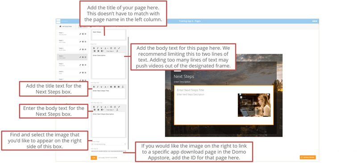Toggle Bold in Body Text toolbar
This screenshot has height=163, width=357.
pyautogui.click(x=94, y=48)
